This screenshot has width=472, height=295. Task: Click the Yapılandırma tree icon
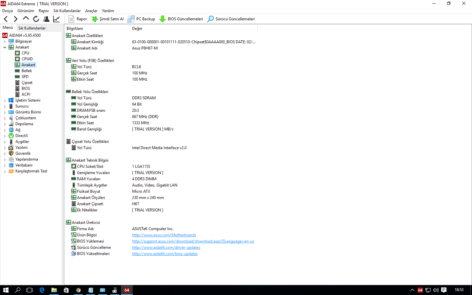pyautogui.click(x=11, y=159)
